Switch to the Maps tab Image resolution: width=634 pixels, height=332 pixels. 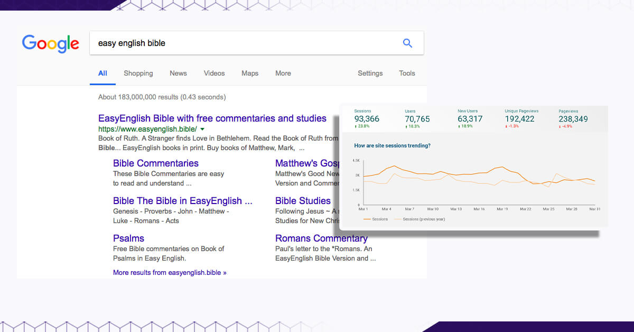[250, 73]
